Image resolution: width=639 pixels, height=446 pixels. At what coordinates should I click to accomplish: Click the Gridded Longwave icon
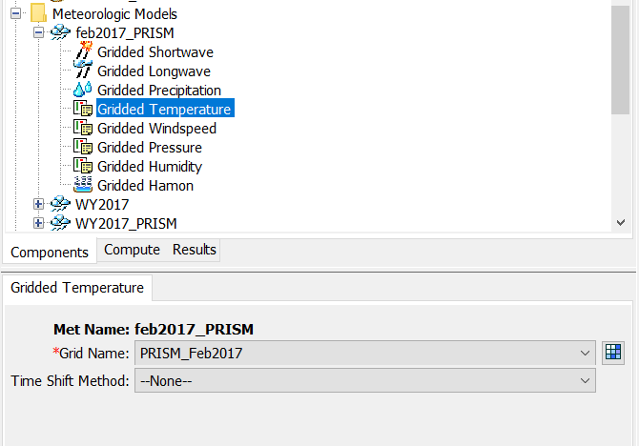[83, 71]
